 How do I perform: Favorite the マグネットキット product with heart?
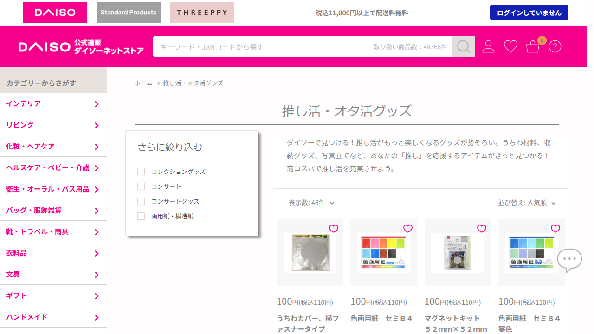[x=482, y=229]
